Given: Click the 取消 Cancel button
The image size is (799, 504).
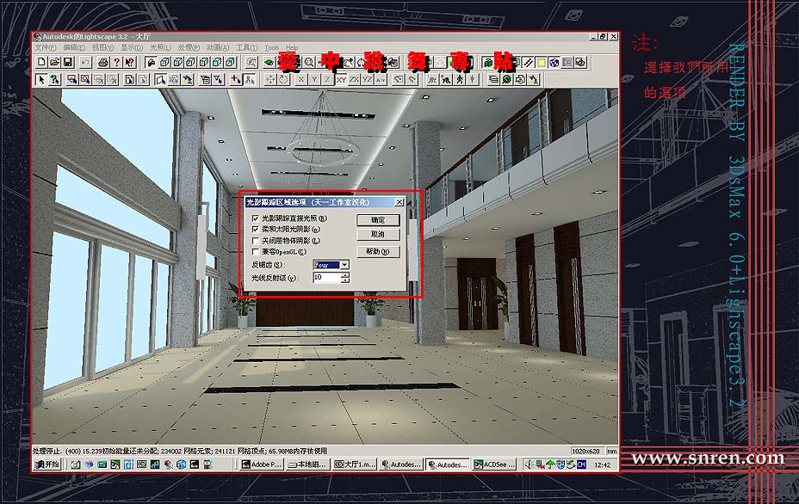Looking at the screenshot, I should click(x=378, y=234).
